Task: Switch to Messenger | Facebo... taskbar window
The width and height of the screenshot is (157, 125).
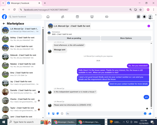Action: pyautogui.click(x=64, y=122)
